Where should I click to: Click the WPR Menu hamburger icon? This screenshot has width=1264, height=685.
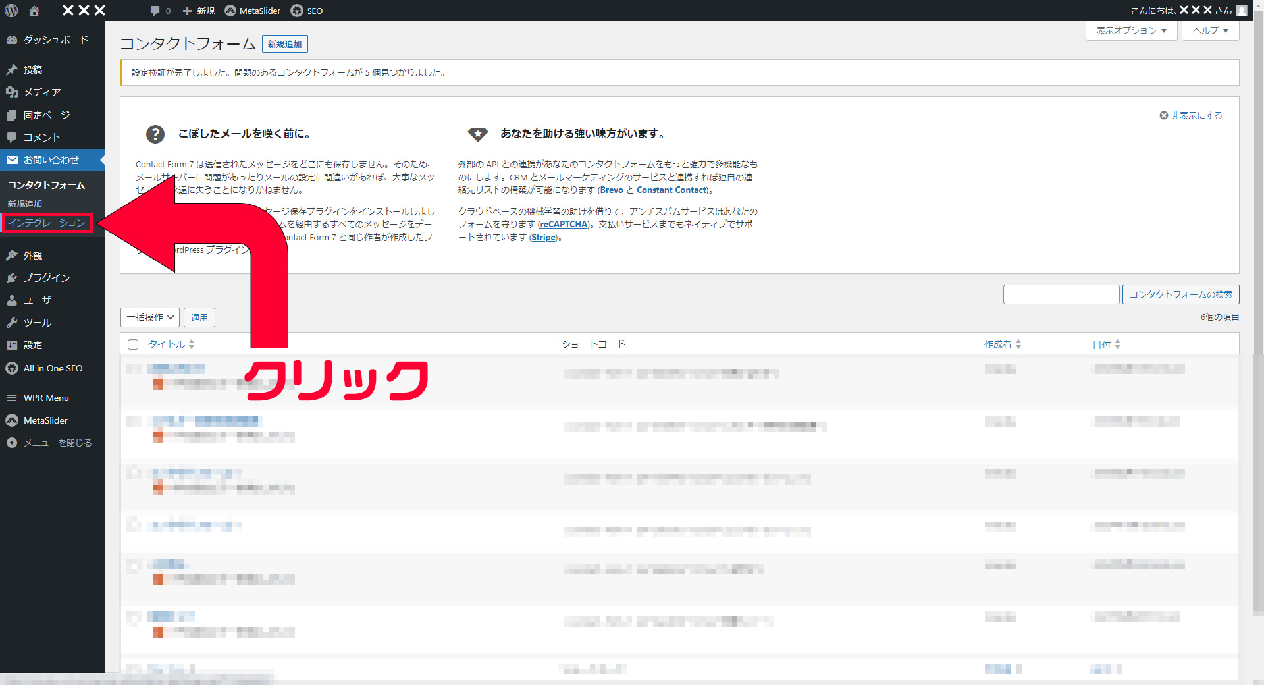tap(12, 398)
